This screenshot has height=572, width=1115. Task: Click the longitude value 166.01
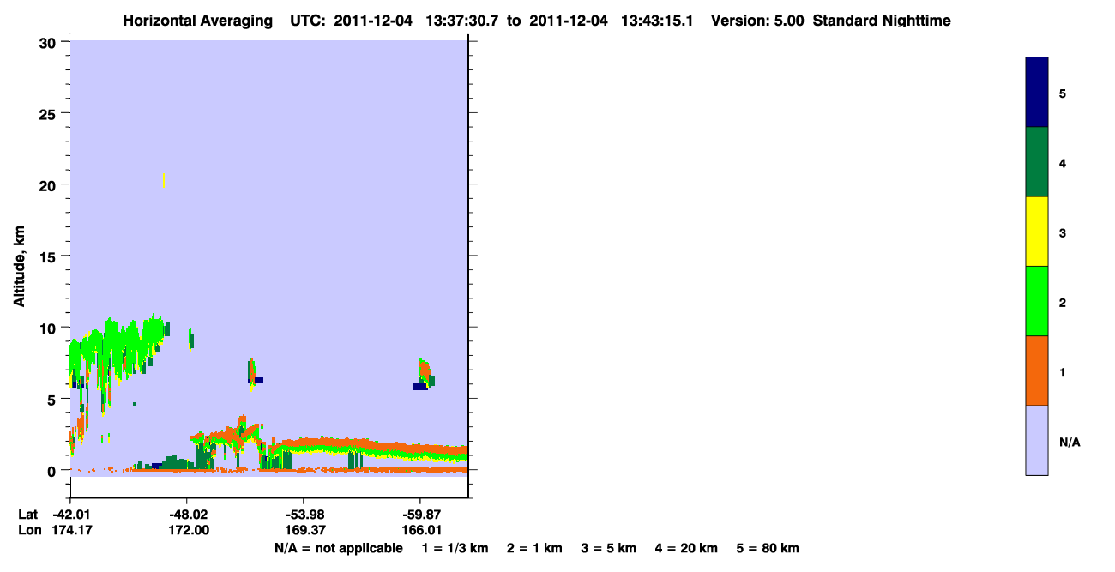click(x=420, y=531)
